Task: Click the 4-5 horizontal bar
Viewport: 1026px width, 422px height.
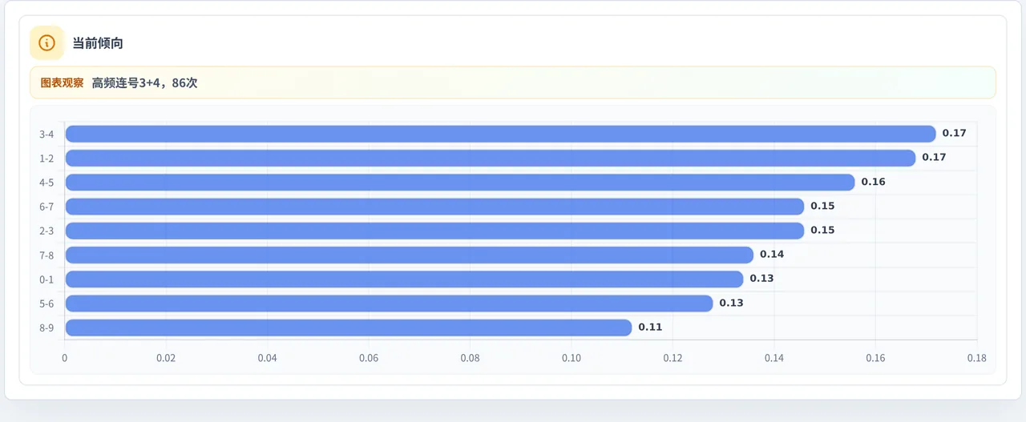Action: [x=460, y=182]
